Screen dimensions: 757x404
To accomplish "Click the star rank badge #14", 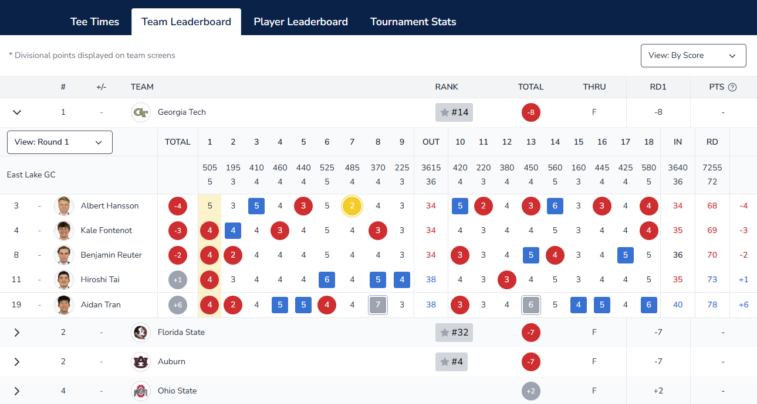I will [454, 112].
